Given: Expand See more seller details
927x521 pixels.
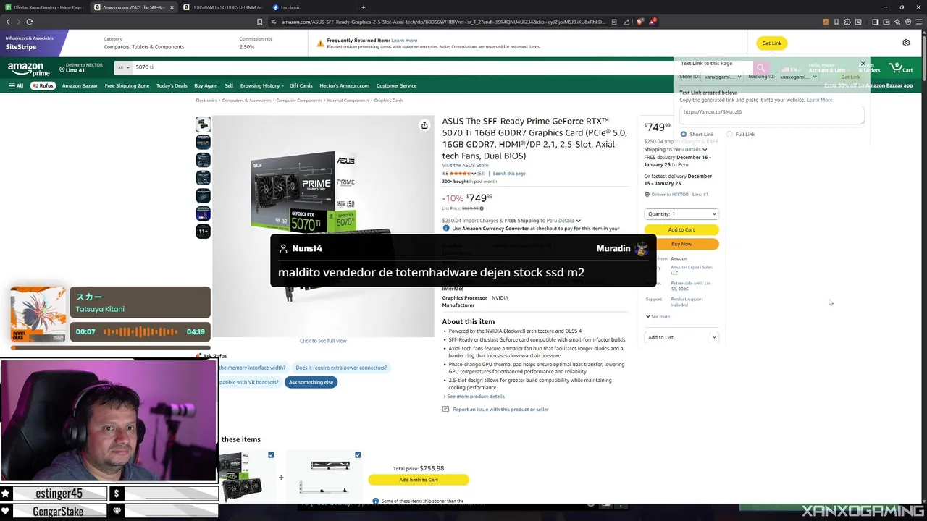Looking at the screenshot, I should (658, 316).
